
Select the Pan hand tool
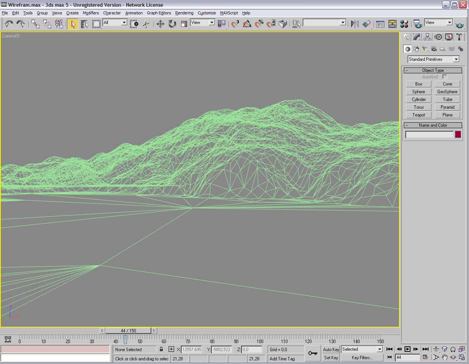(445, 357)
